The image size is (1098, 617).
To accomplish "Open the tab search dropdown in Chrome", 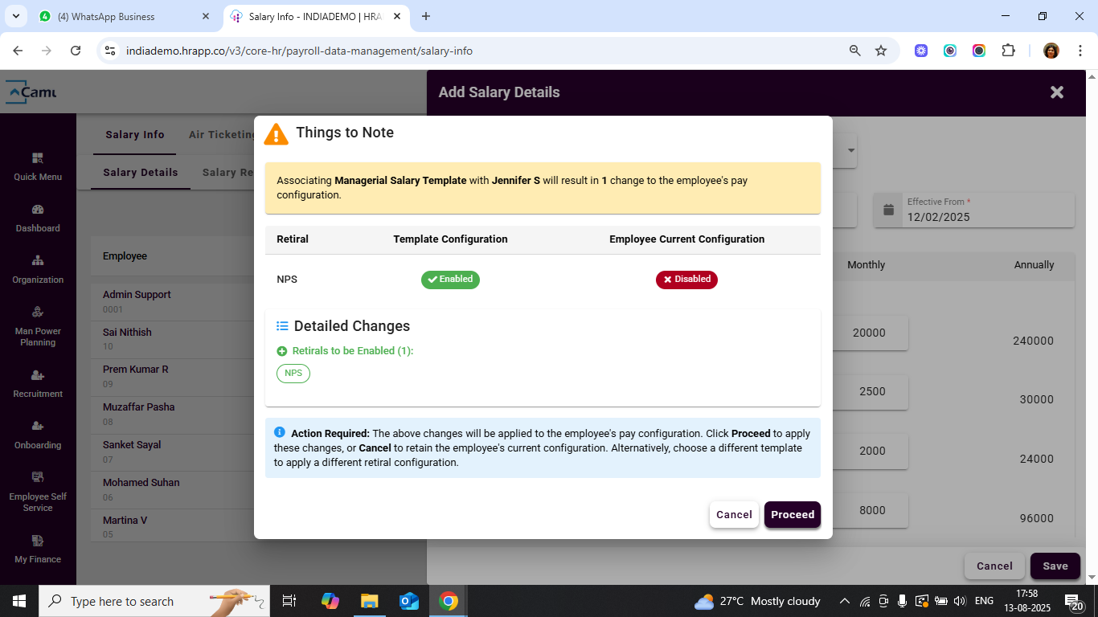I will tap(15, 16).
